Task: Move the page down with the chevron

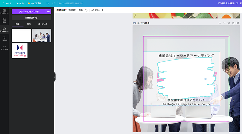Action: tap(224, 23)
